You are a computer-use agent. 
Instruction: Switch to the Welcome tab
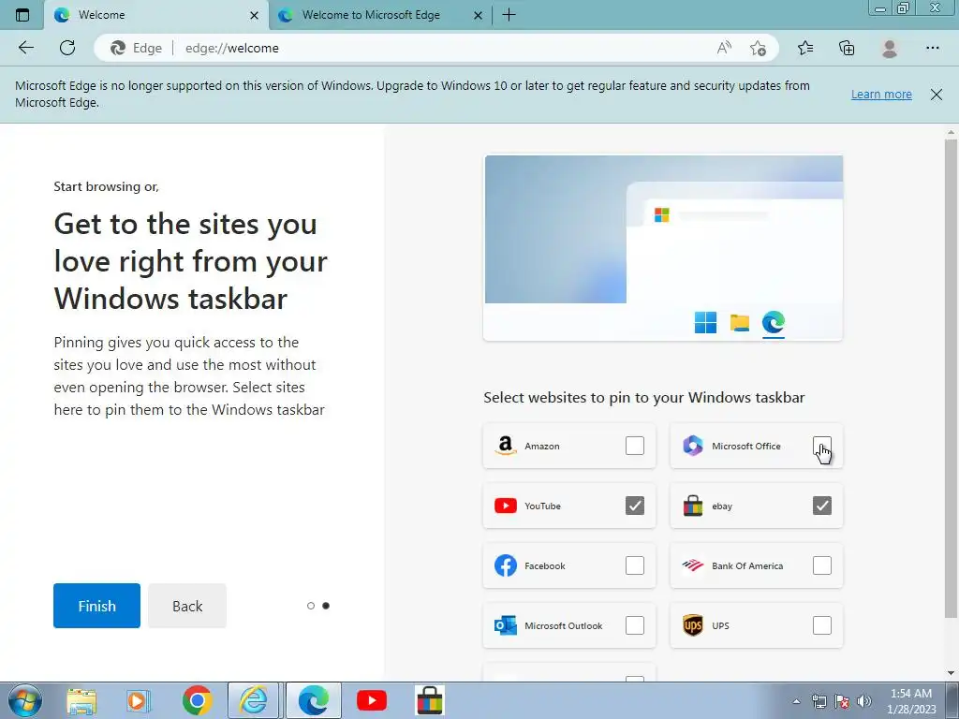pyautogui.click(x=156, y=15)
